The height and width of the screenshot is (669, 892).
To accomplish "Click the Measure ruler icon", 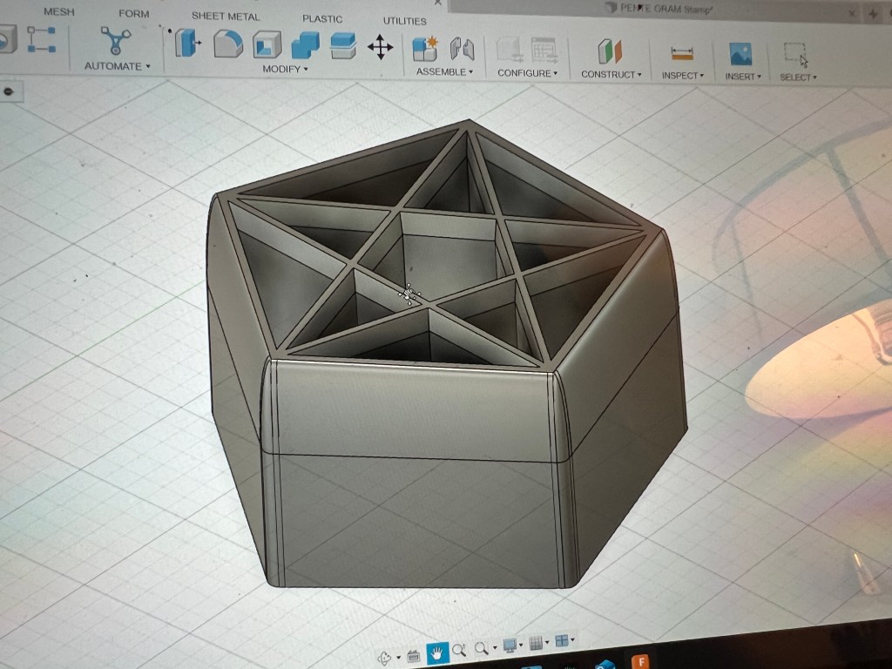I will pyautogui.click(x=680, y=53).
